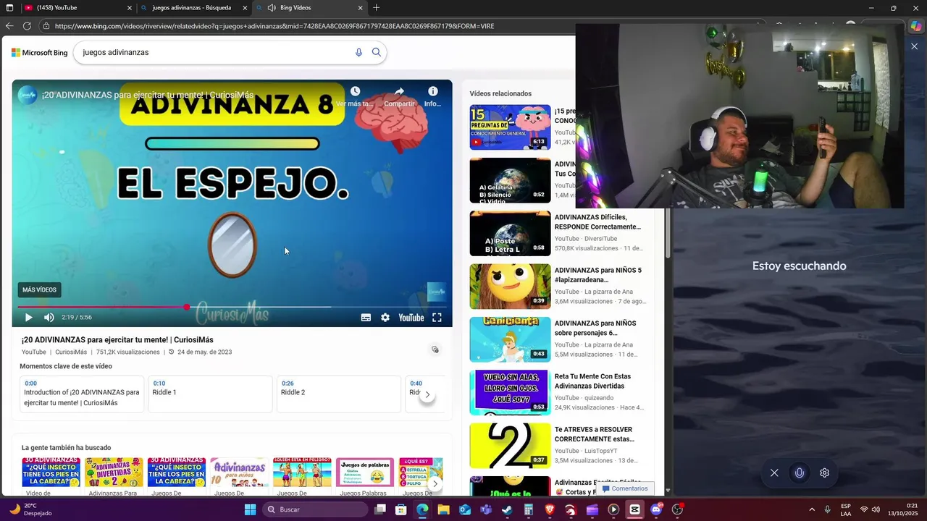Image resolution: width=927 pixels, height=521 pixels.
Task: Open the video player settings gear
Action: coord(385,318)
